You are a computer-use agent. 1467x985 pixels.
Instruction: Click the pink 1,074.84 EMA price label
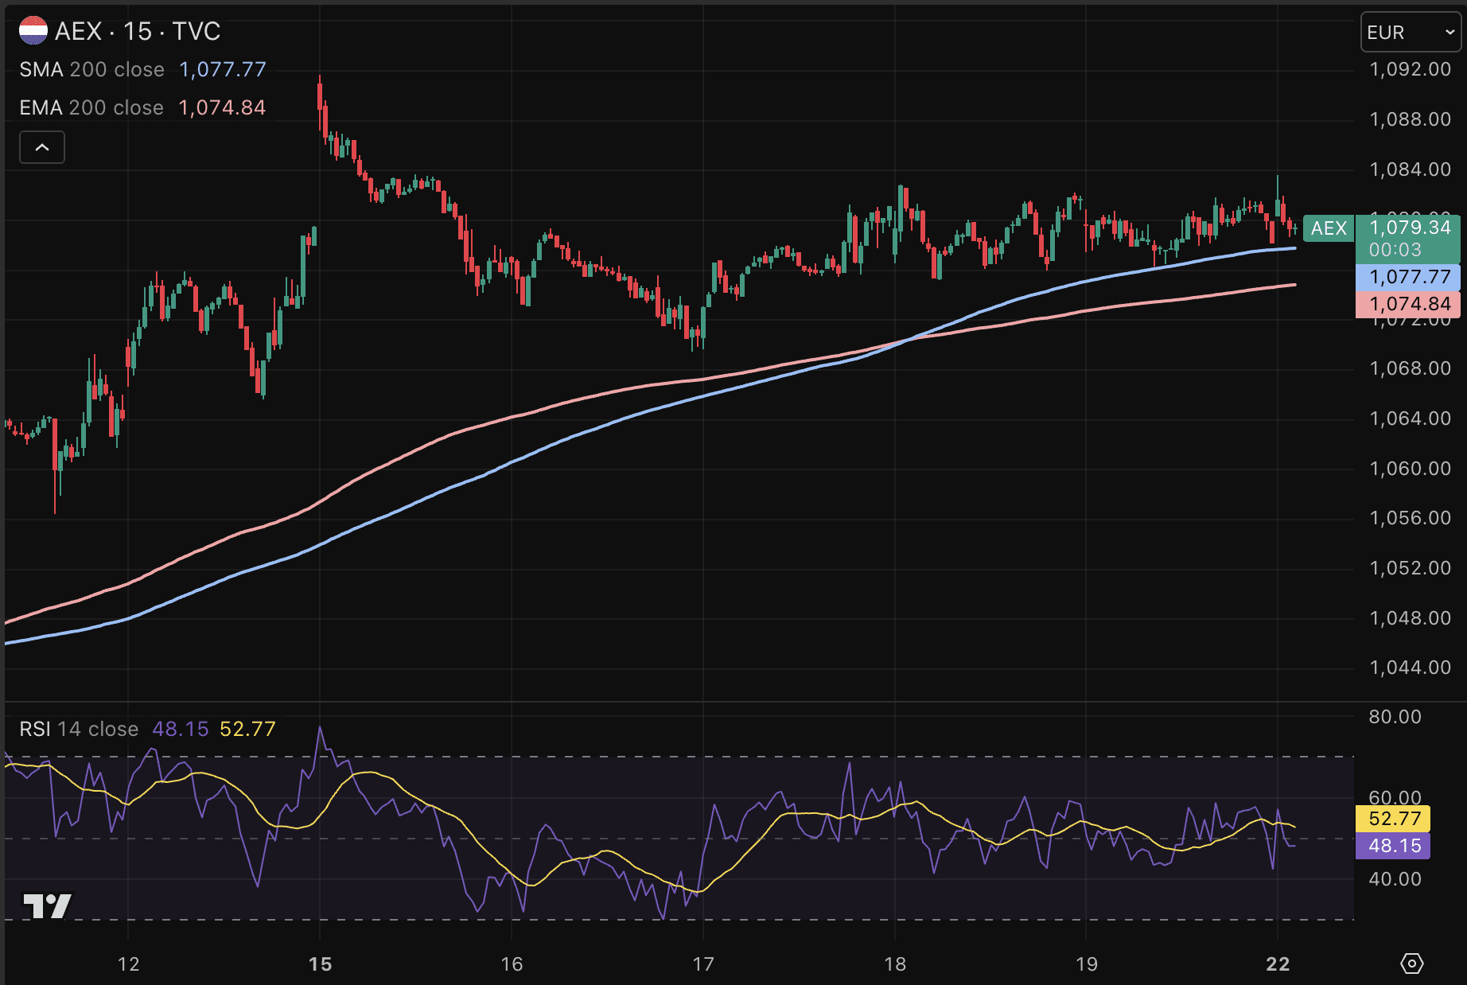[x=1408, y=304]
